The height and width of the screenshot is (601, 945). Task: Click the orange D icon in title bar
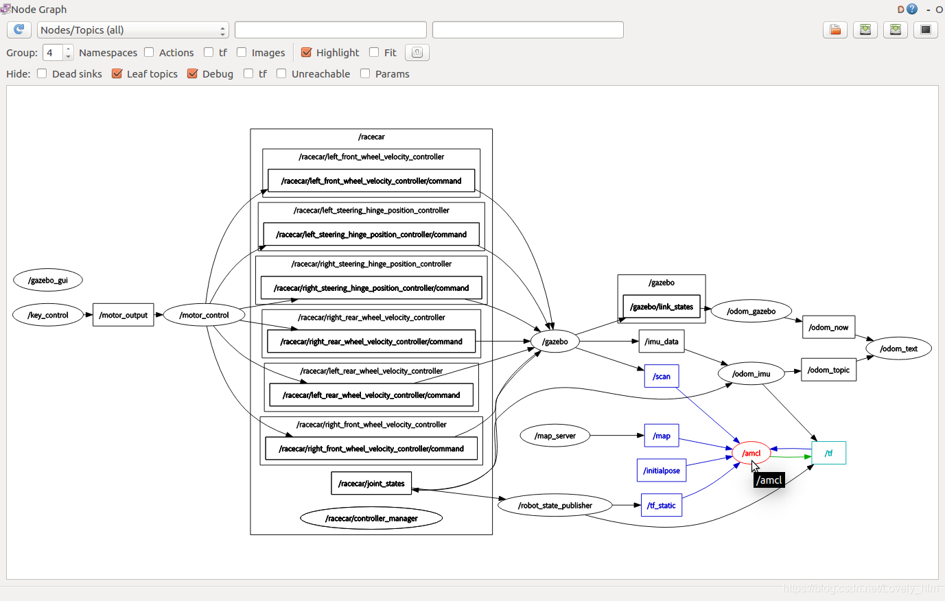[x=901, y=10]
